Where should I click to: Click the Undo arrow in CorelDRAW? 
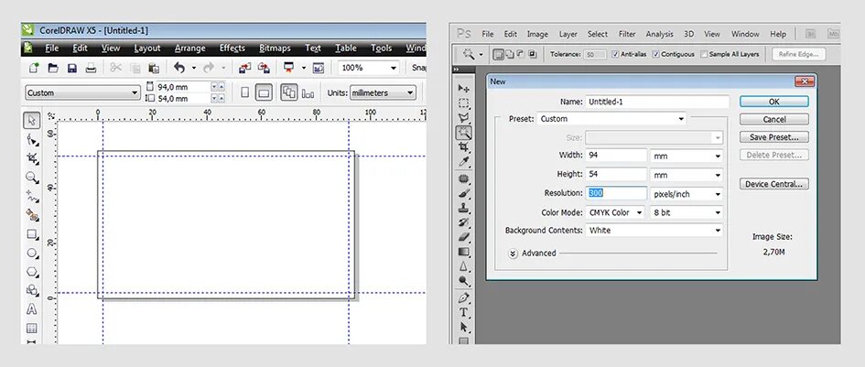click(179, 68)
